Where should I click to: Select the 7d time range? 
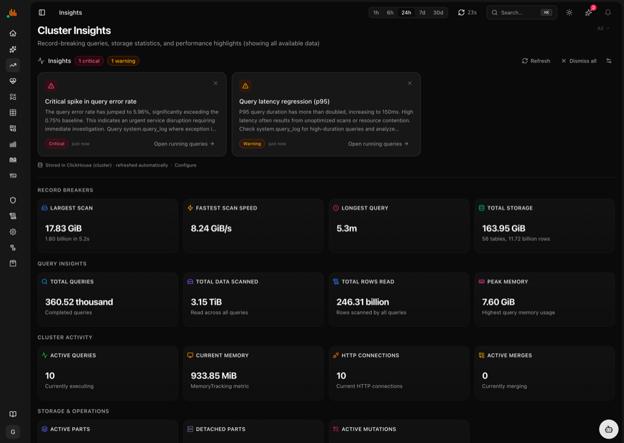(x=422, y=13)
